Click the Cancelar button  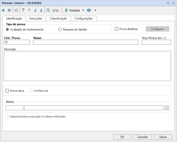[143, 137]
